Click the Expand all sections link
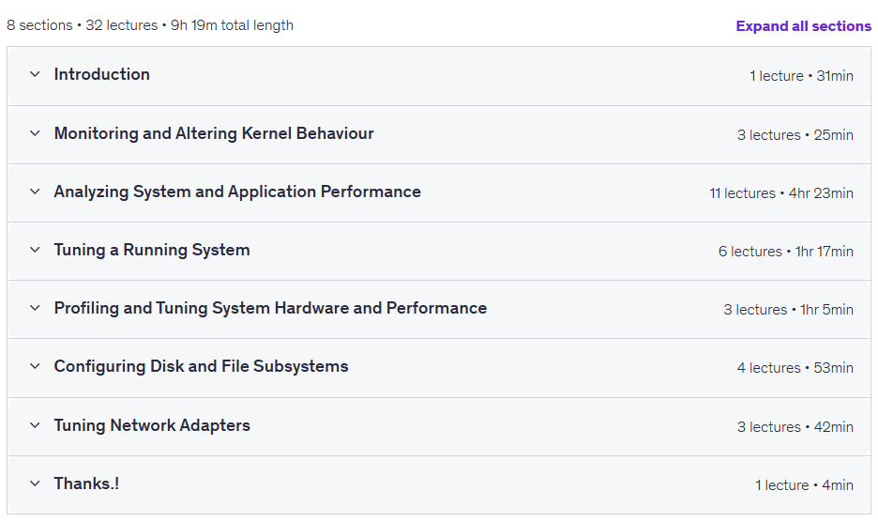 803,26
